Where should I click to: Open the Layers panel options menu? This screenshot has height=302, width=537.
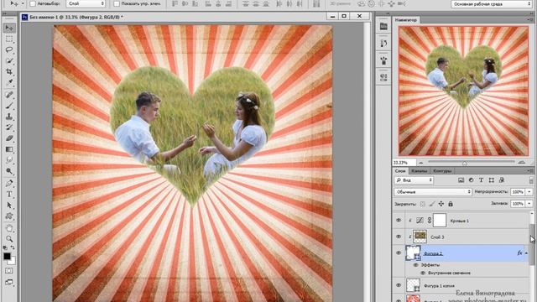click(530, 170)
